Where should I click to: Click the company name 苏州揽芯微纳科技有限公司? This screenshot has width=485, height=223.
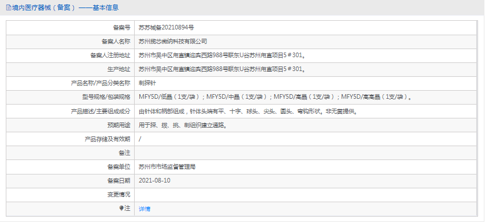coord(173,42)
